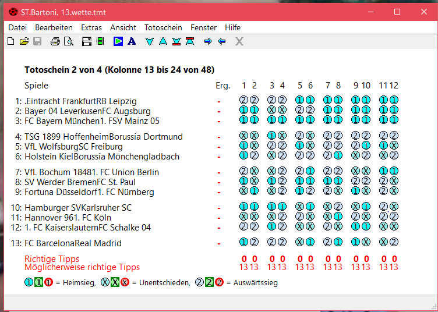Go to the next slip with the right arrow
Screen dimensions: 438x312
208,41
